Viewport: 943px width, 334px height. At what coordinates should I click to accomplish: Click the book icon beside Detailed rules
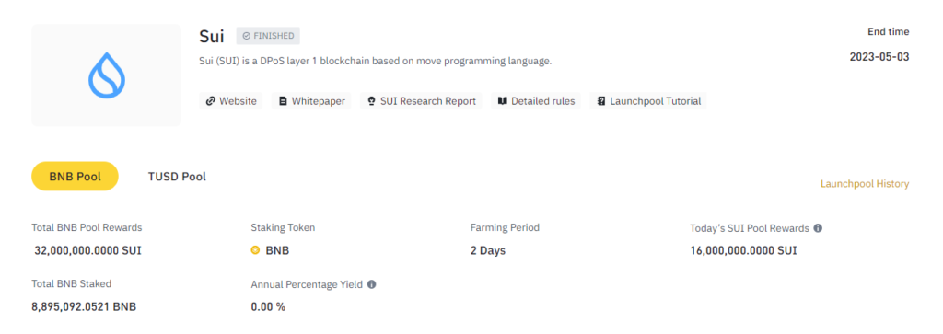[x=502, y=101]
